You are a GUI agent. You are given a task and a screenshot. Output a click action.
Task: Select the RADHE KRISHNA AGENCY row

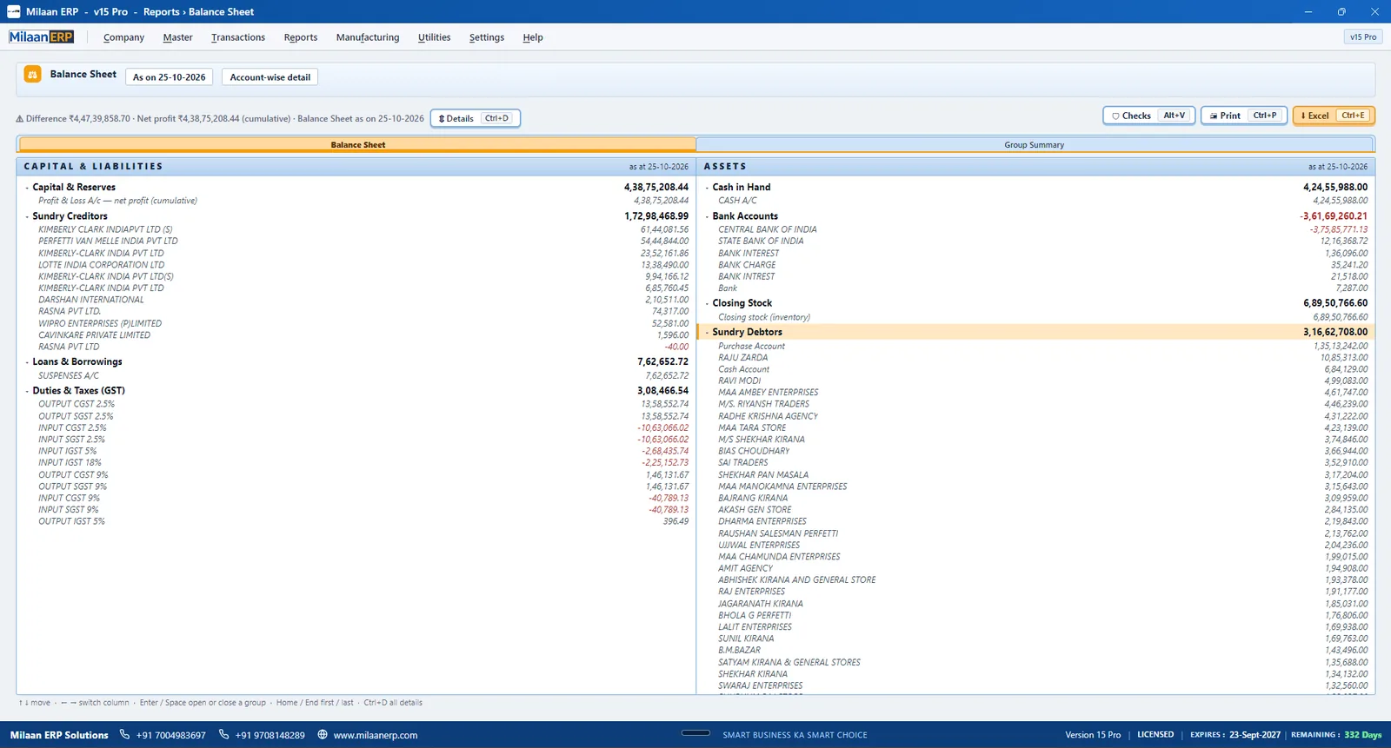point(1035,416)
